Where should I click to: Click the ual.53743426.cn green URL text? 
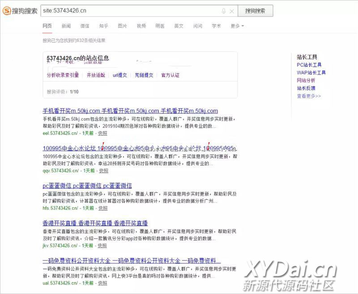click(60, 283)
